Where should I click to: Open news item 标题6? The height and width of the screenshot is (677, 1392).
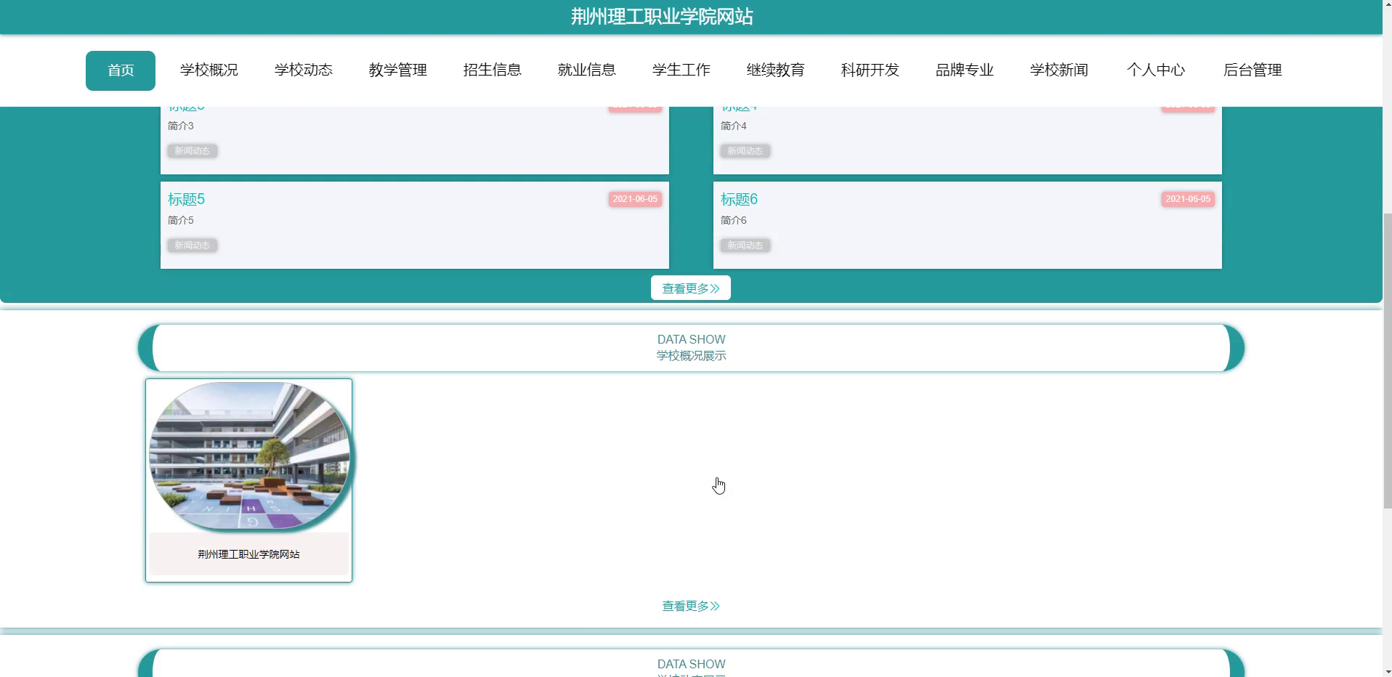740,199
